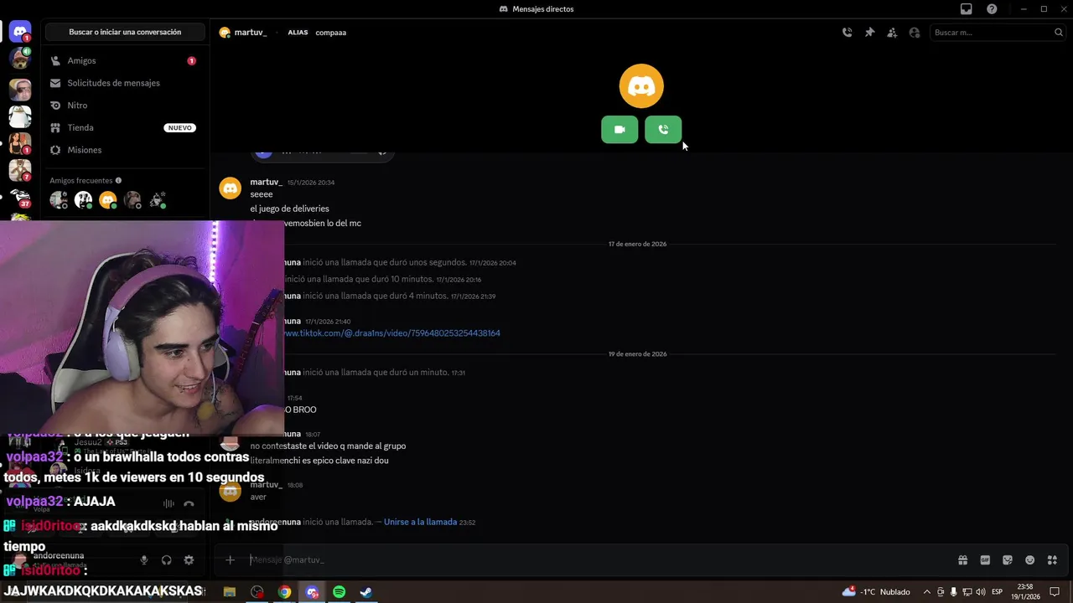Image resolution: width=1073 pixels, height=603 pixels.
Task: Toggle microphone mute in user panel
Action: 144,560
